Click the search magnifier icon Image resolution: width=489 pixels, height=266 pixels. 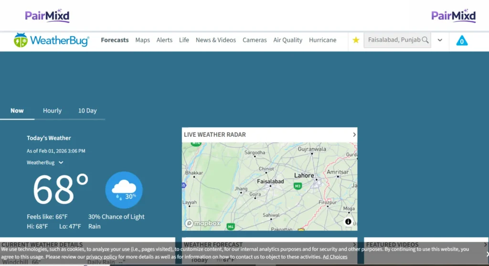click(x=425, y=40)
